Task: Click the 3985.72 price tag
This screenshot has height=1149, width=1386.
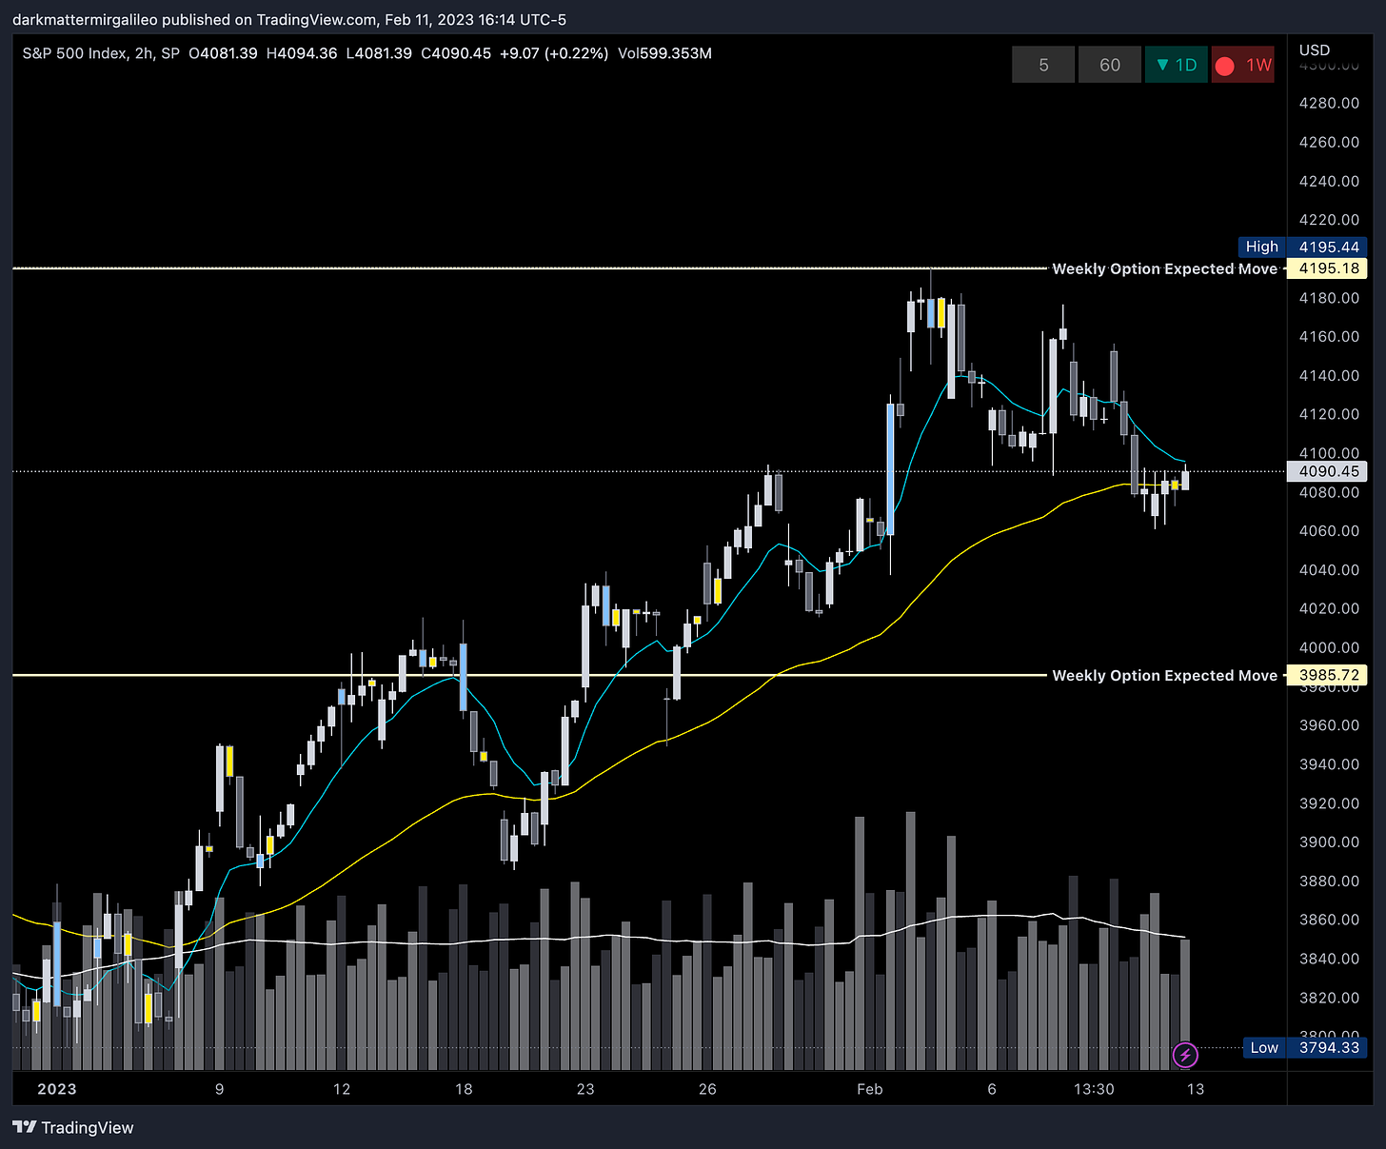Action: tap(1327, 675)
